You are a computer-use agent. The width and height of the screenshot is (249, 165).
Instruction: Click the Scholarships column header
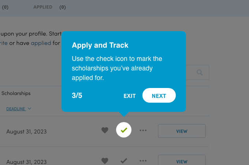(x=16, y=93)
